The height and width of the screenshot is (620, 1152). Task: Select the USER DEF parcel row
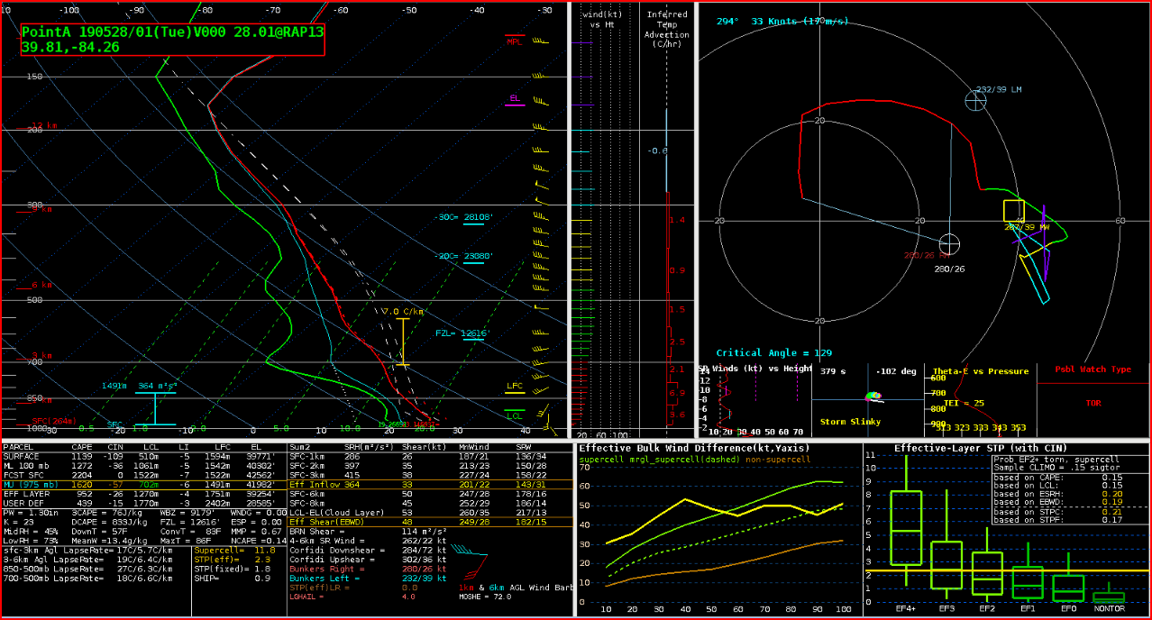tap(142, 502)
